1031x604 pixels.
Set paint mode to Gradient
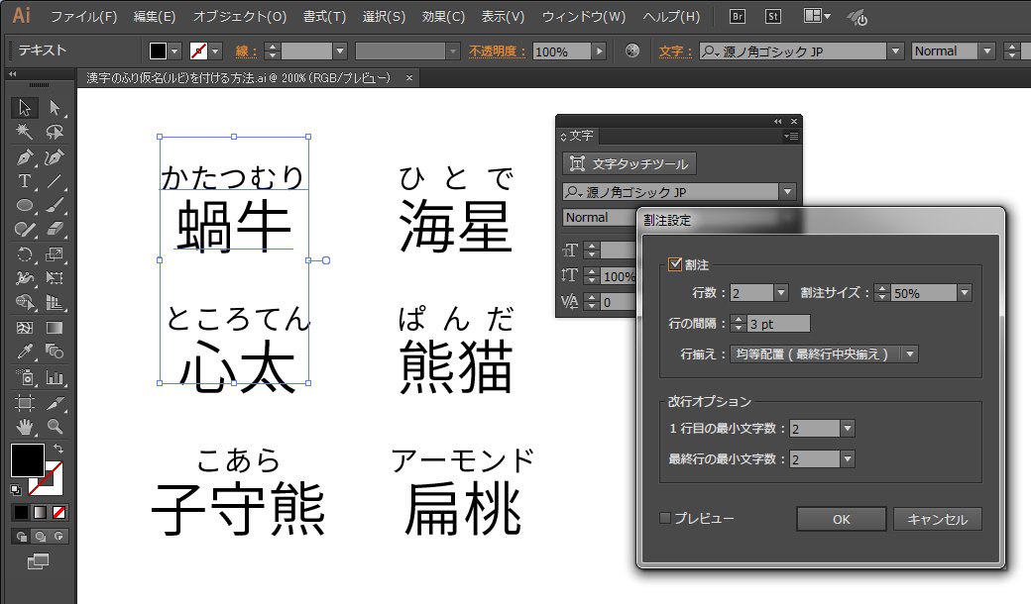tap(40, 513)
